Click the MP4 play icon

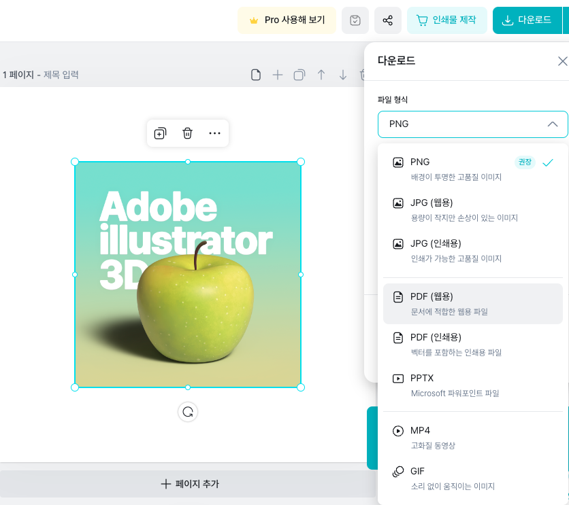point(398,431)
